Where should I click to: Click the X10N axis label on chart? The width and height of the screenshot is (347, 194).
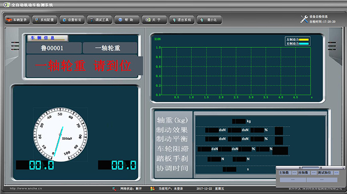157,39
